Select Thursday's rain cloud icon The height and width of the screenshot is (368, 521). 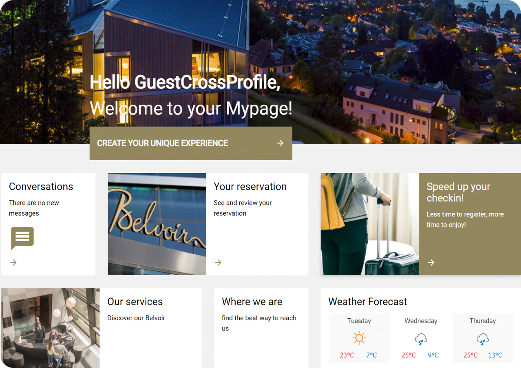tap(483, 339)
